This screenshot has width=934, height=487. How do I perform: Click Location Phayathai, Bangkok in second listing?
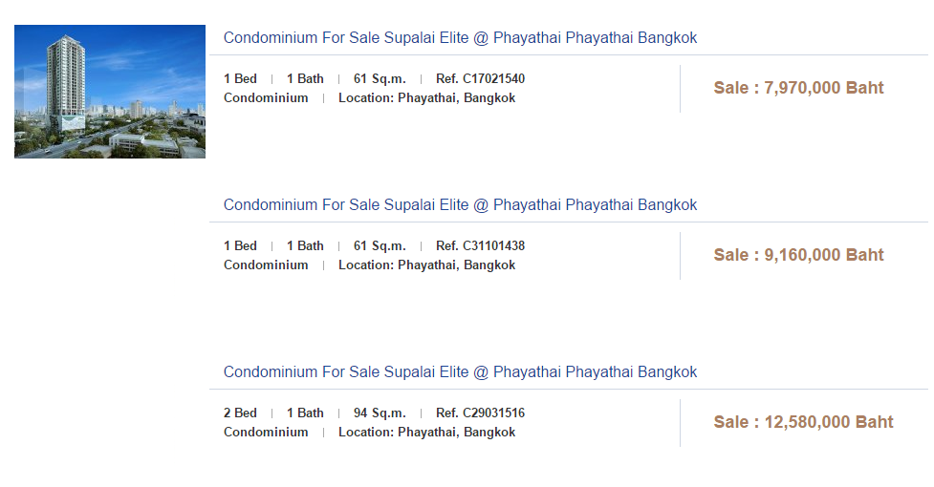pos(426,265)
